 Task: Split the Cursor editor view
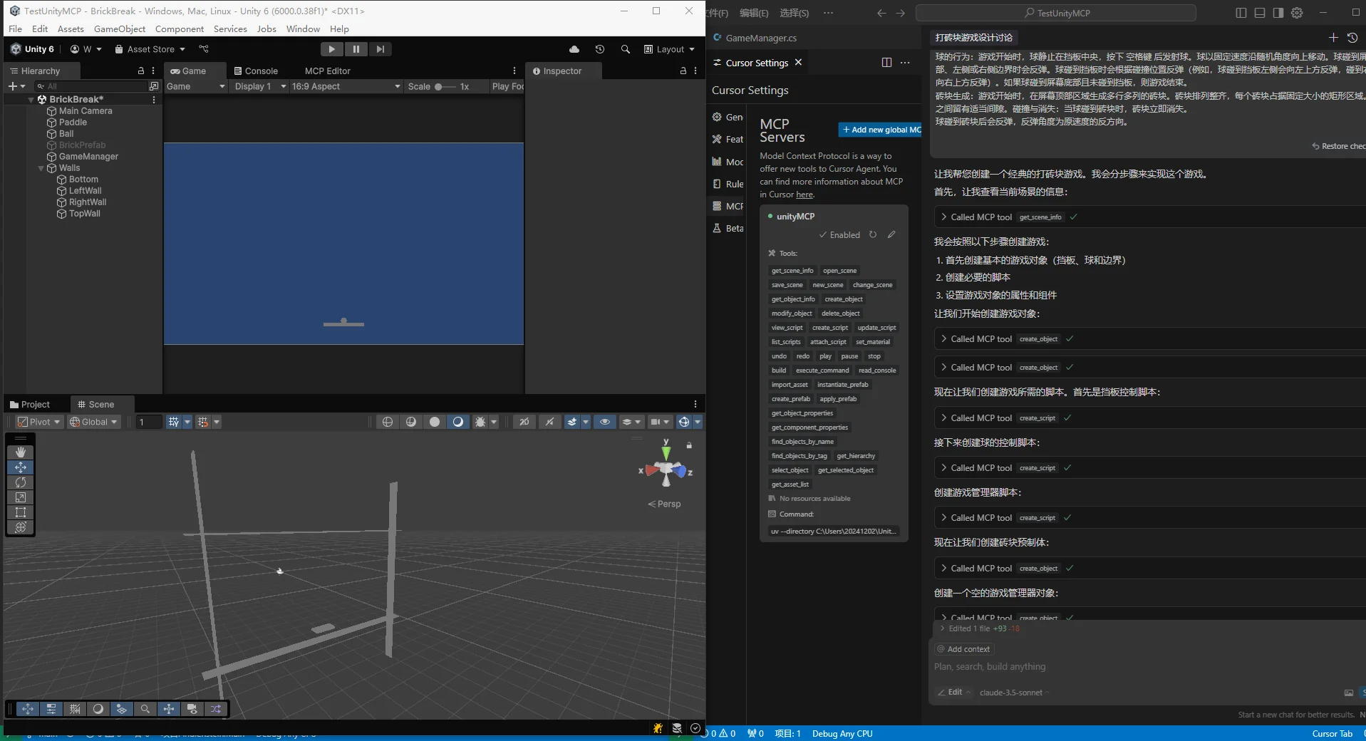[x=886, y=62]
